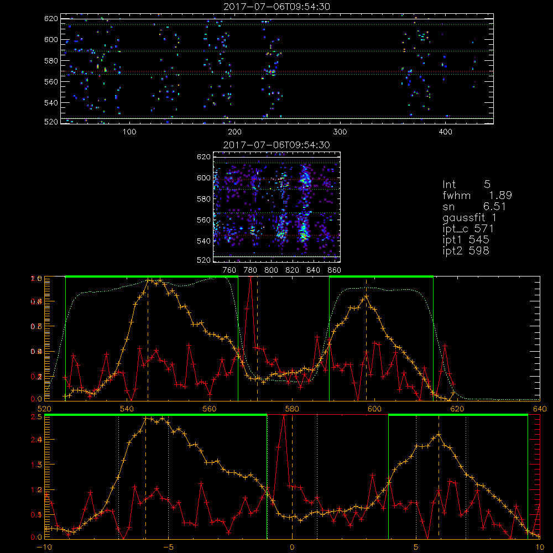Click x-axis label -10 of bottom plot
The image size is (553, 553).
coord(44,547)
